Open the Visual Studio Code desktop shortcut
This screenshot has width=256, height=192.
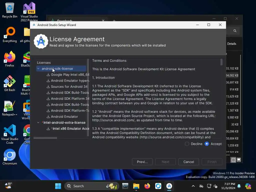click(x=10, y=134)
